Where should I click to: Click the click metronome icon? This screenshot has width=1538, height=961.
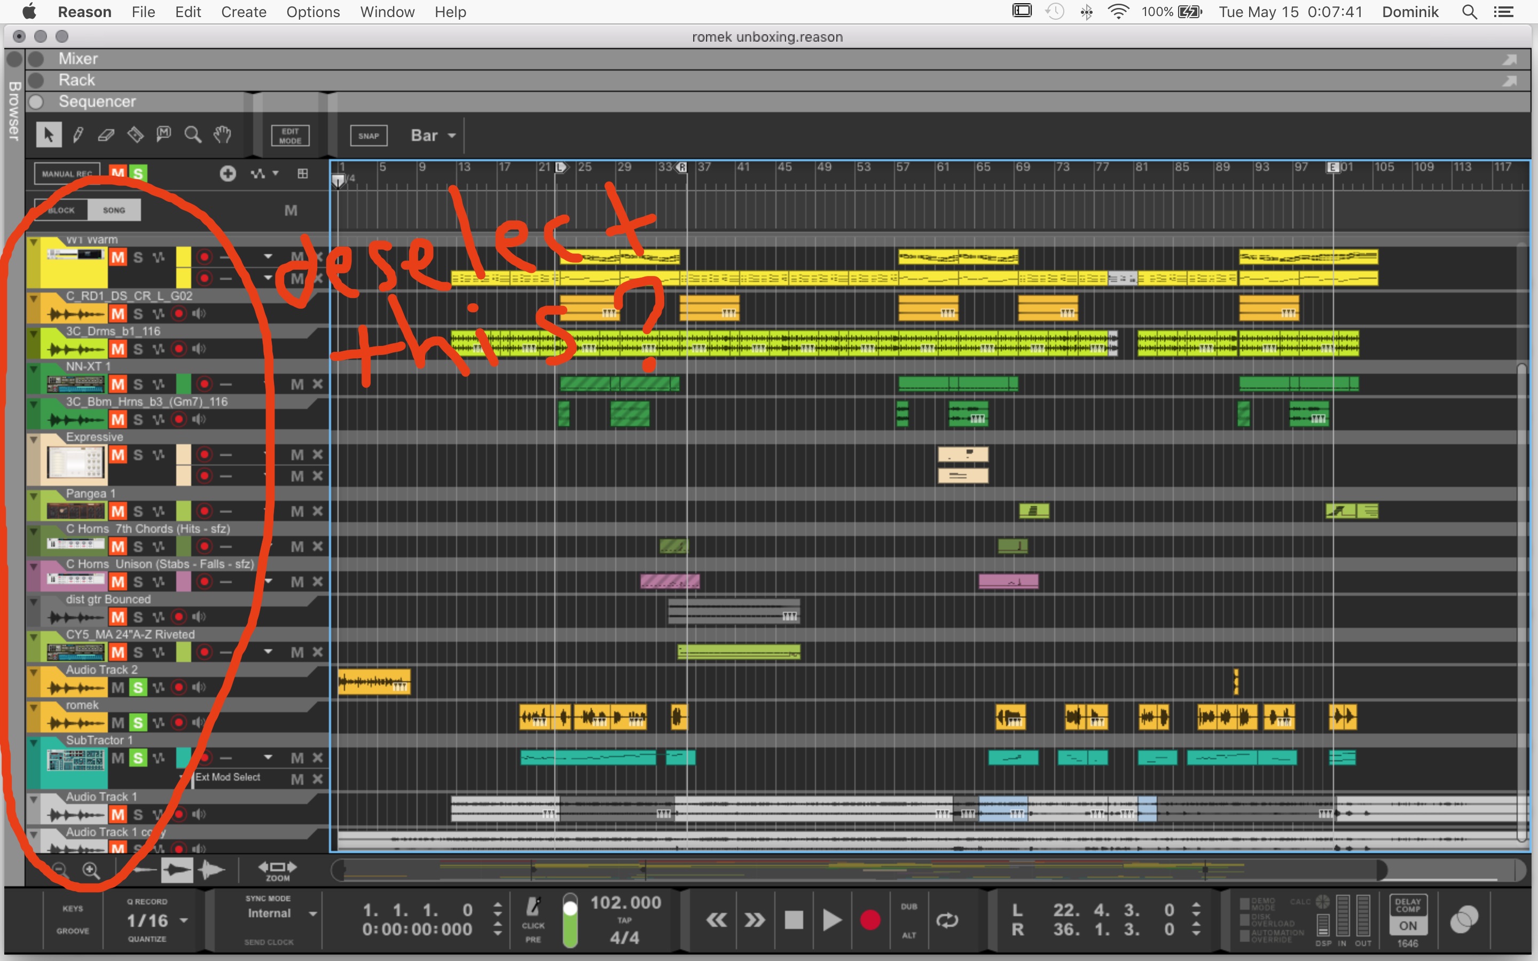click(532, 907)
